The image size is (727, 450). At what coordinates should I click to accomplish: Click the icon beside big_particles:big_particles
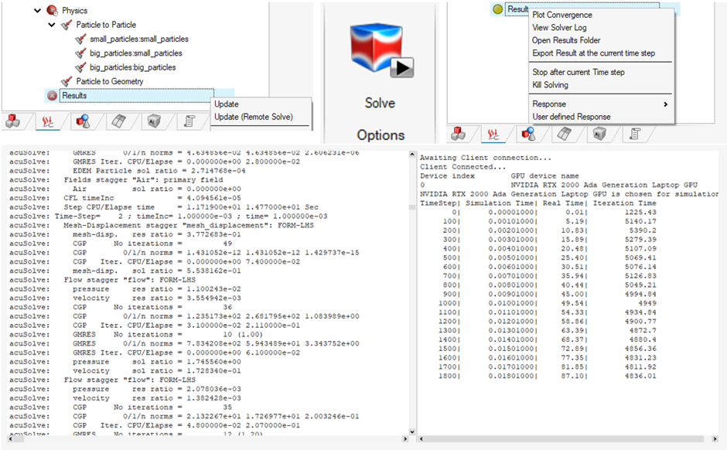[x=80, y=67]
